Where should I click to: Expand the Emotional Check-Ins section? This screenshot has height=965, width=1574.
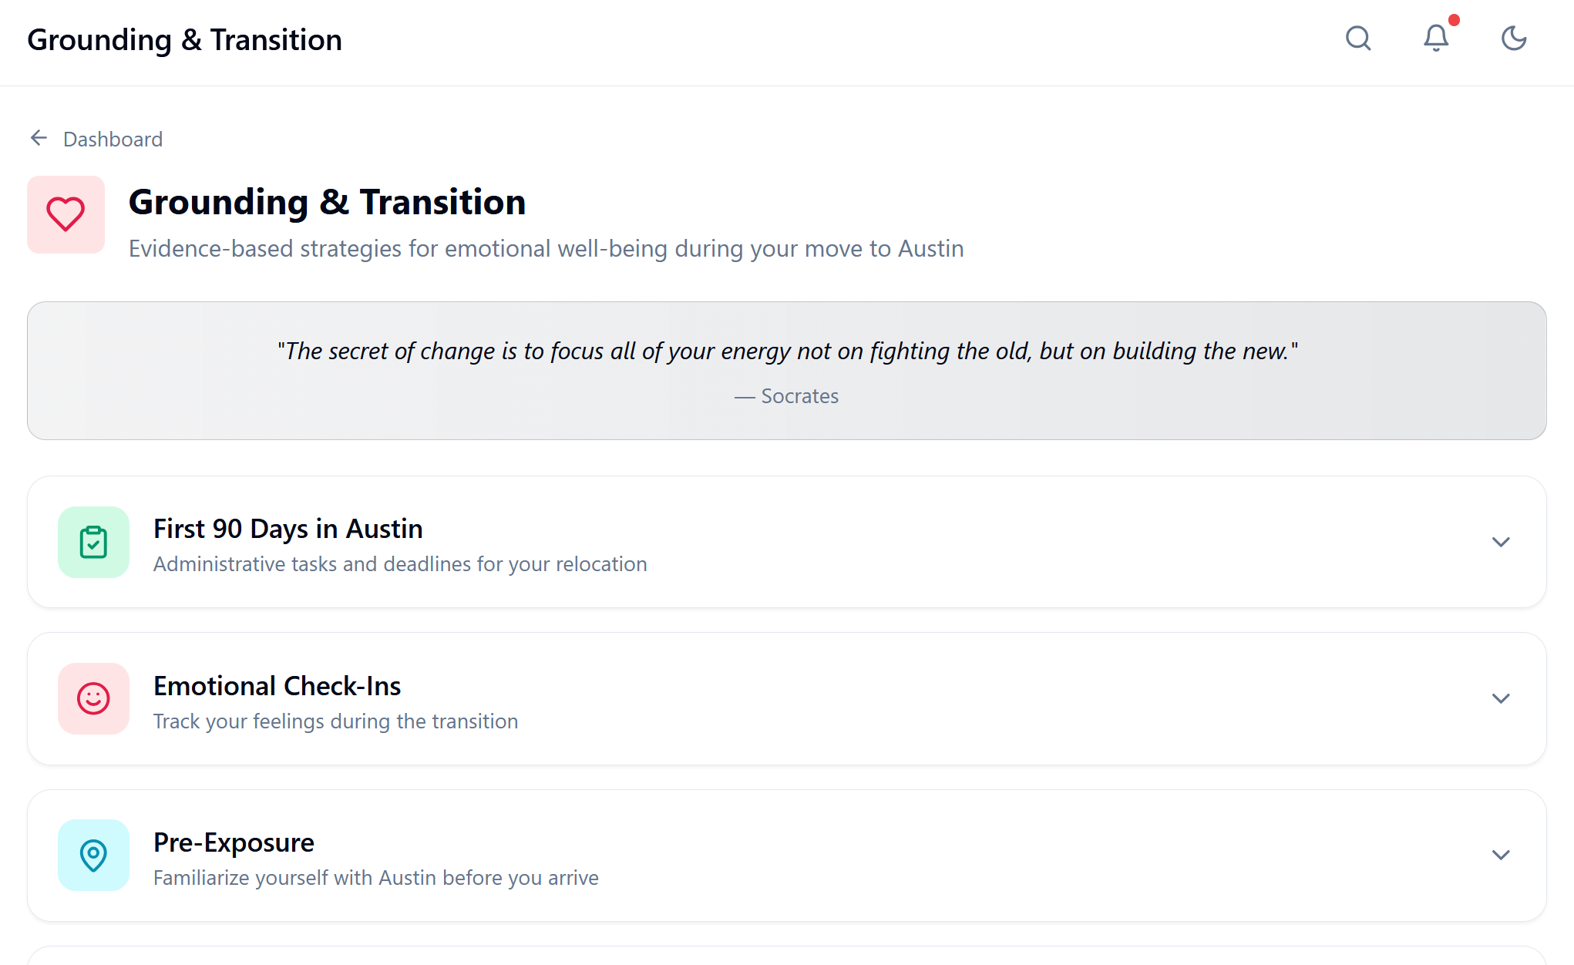[x=1501, y=698]
